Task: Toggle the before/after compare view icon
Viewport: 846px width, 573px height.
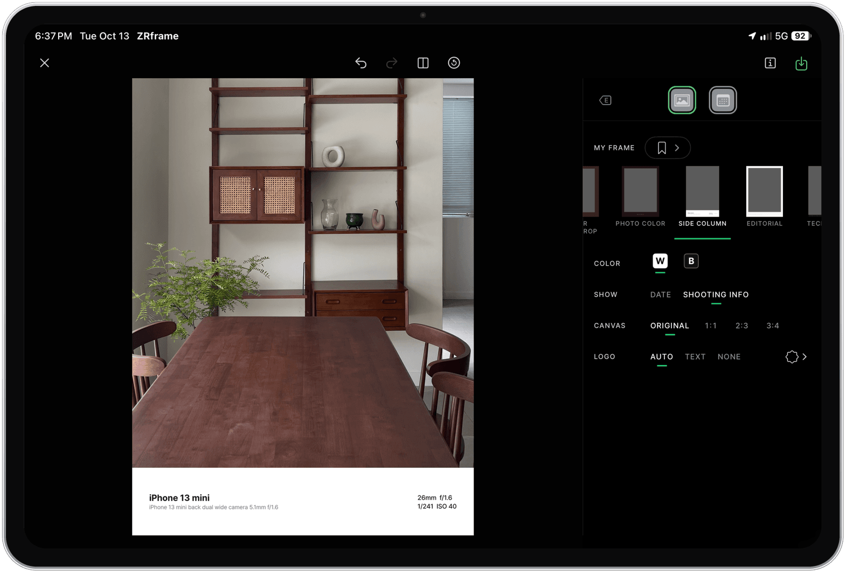Action: [423, 63]
